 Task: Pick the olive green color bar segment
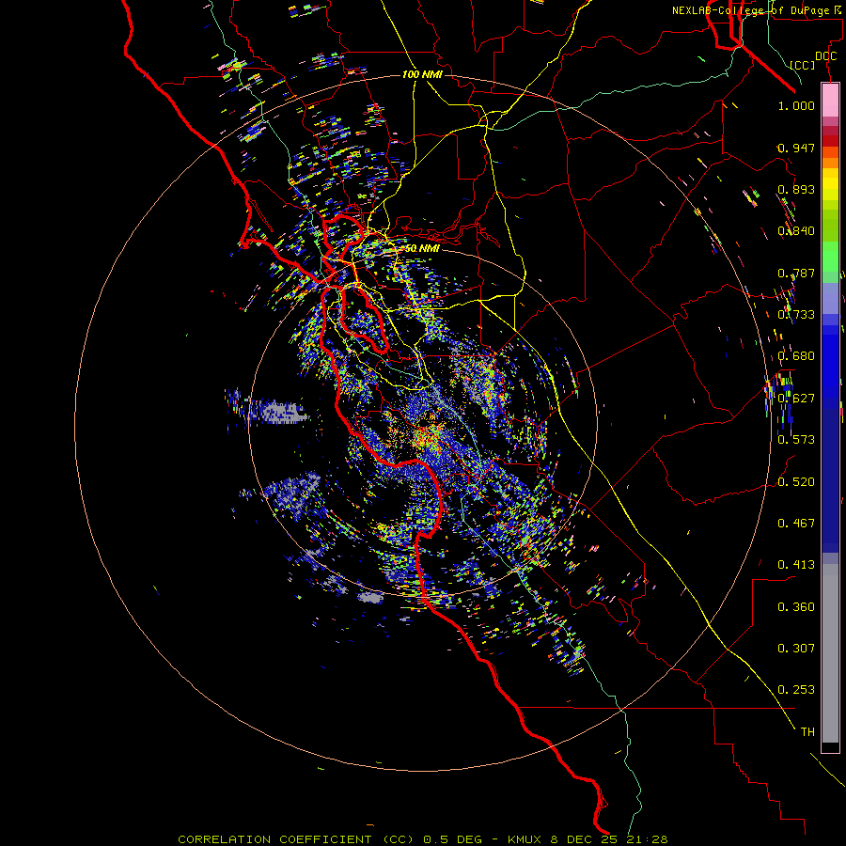(830, 225)
